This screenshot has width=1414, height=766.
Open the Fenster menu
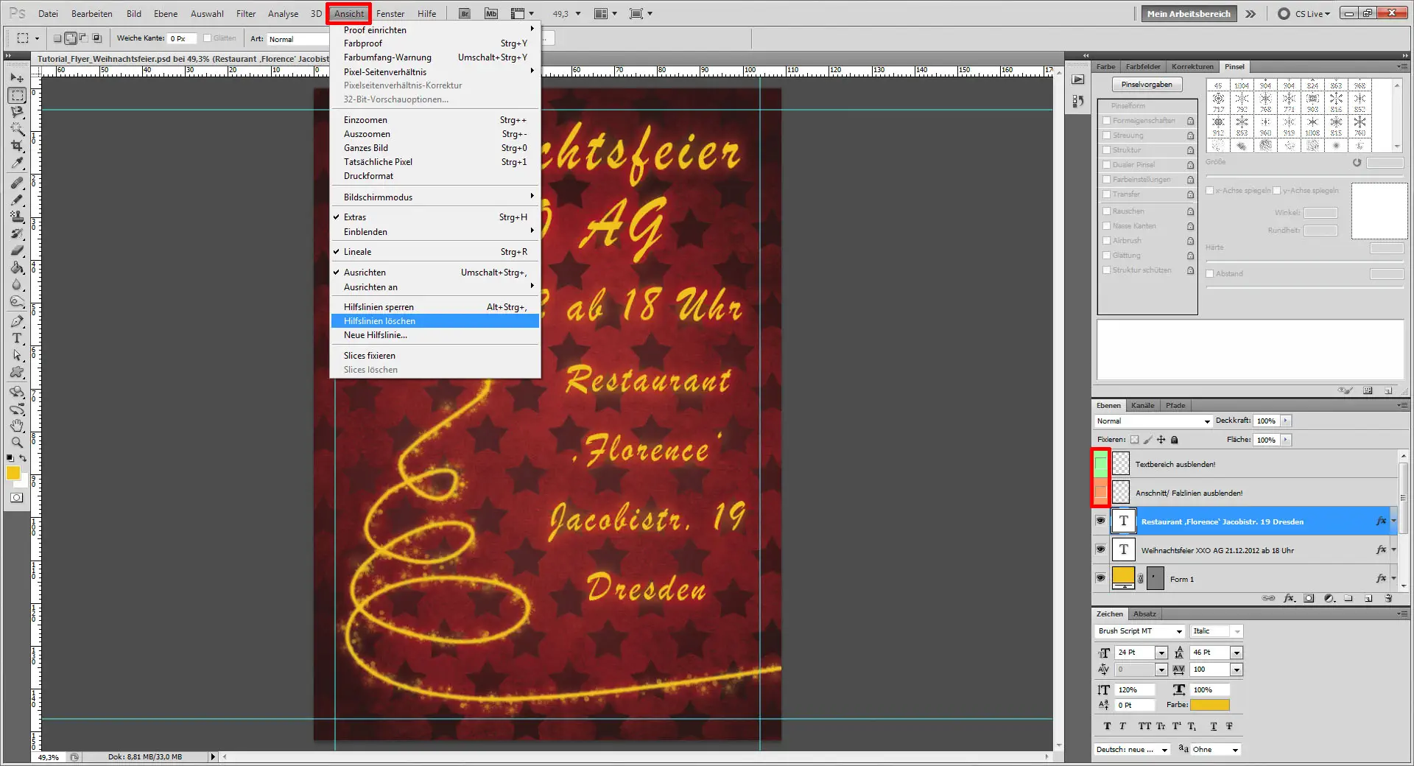(x=390, y=13)
